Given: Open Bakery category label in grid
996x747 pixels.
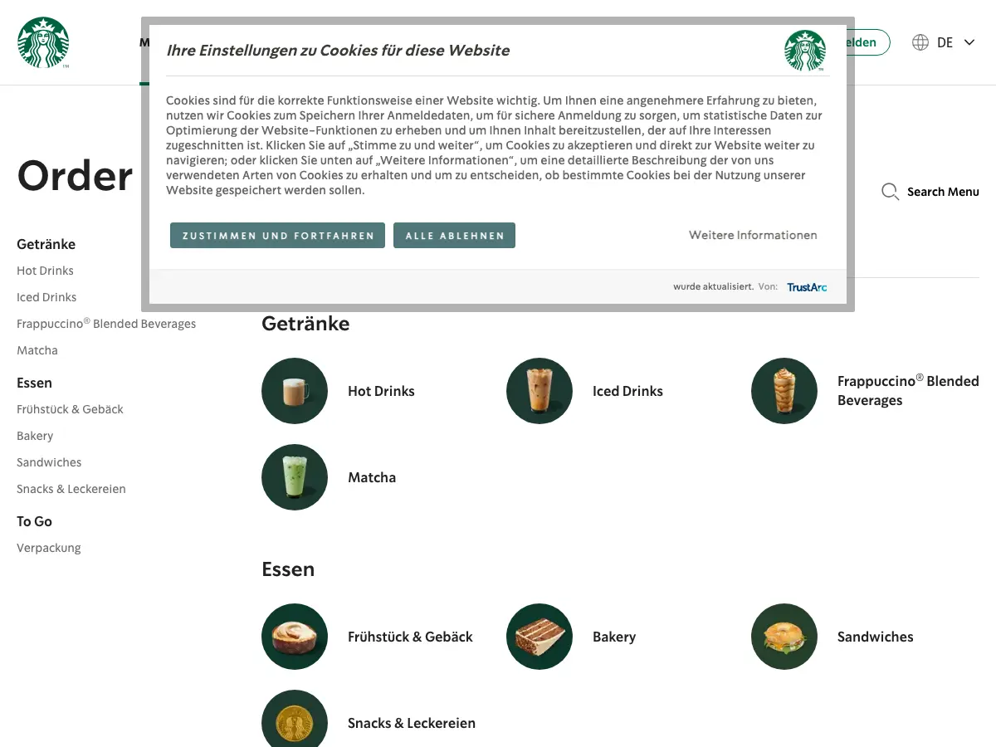Looking at the screenshot, I should 614,637.
